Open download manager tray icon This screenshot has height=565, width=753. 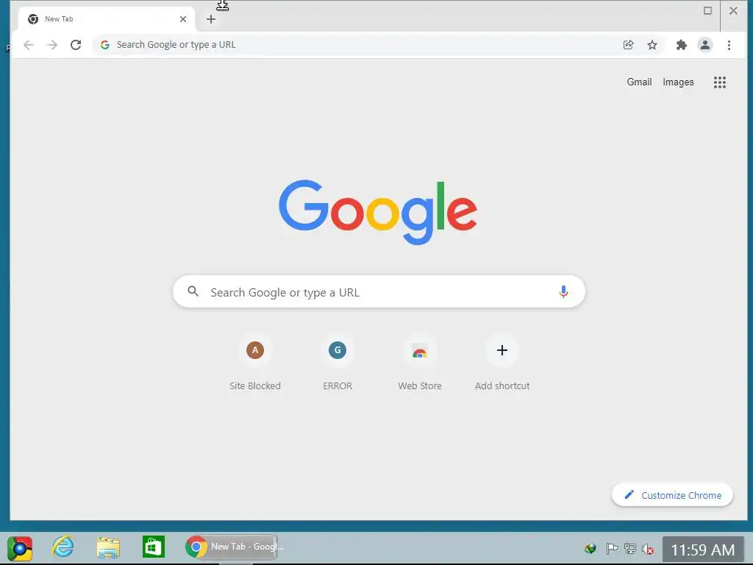coord(590,548)
